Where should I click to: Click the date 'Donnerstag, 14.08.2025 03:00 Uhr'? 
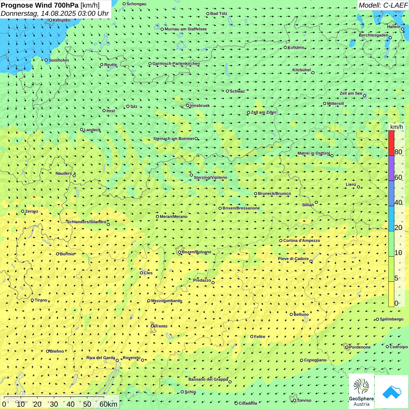click(55, 13)
